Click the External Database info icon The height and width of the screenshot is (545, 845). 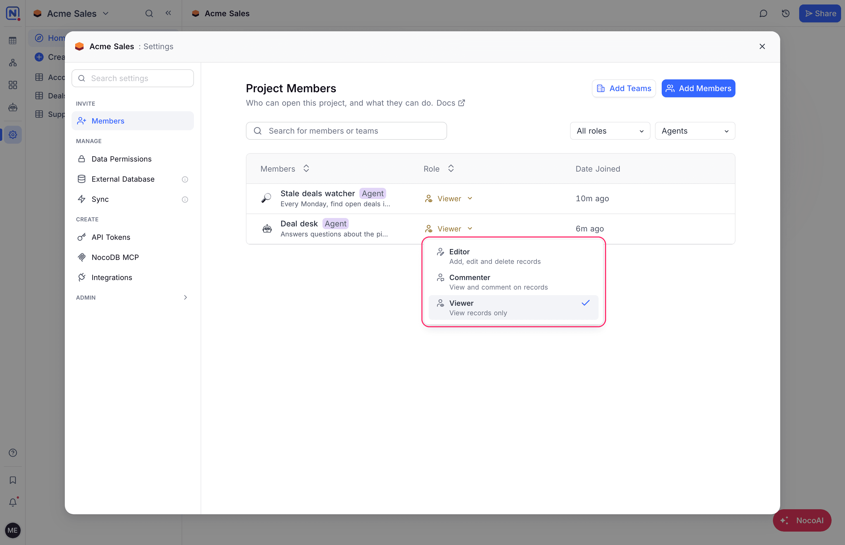[x=185, y=179]
